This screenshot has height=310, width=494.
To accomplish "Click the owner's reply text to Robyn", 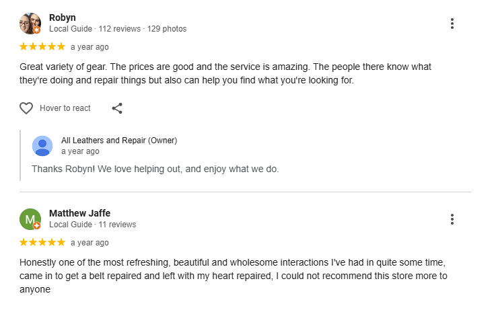I will [155, 169].
